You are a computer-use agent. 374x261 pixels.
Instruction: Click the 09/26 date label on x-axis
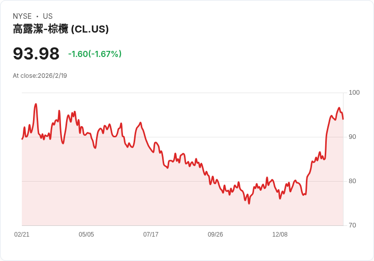click(215, 235)
